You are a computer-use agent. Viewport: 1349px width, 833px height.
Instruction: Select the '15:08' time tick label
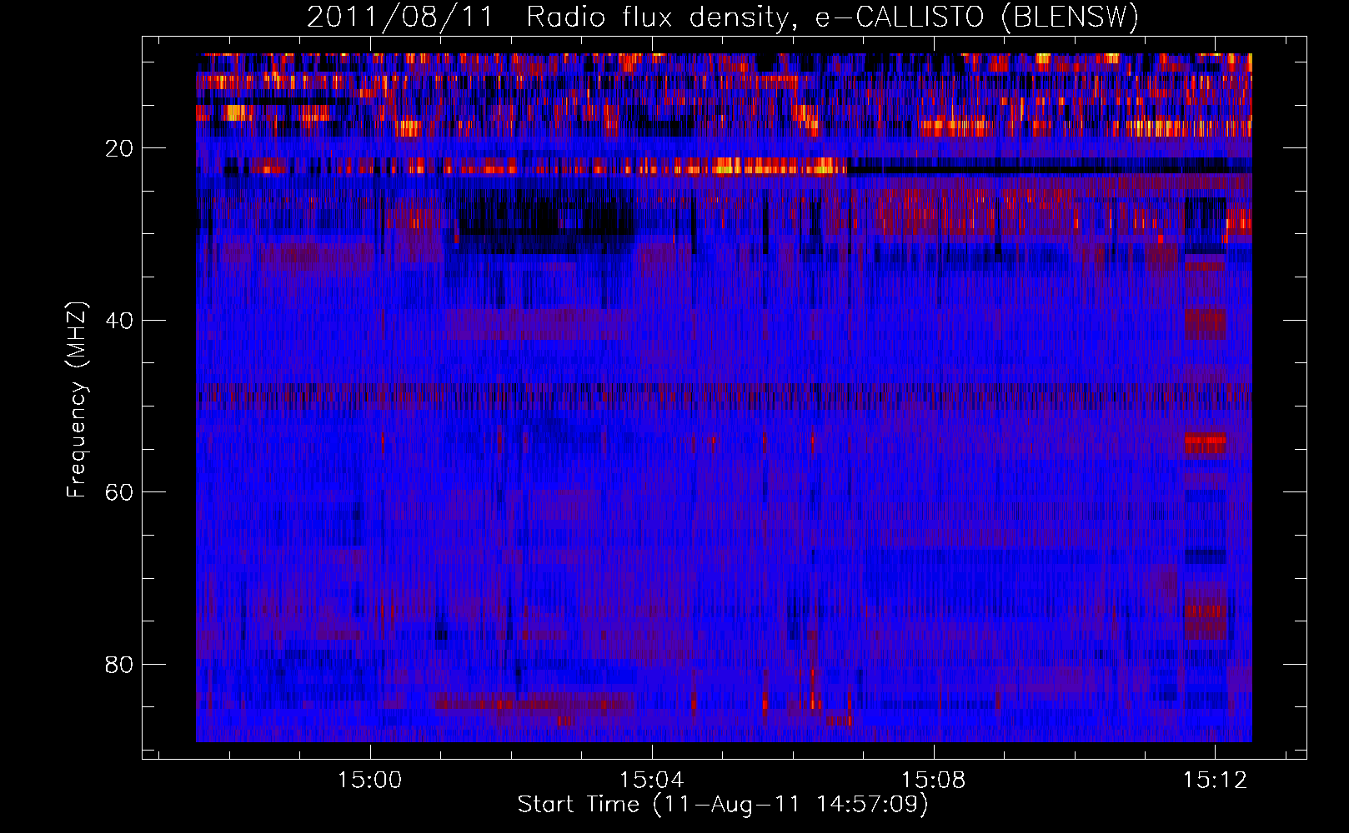pyautogui.click(x=934, y=780)
